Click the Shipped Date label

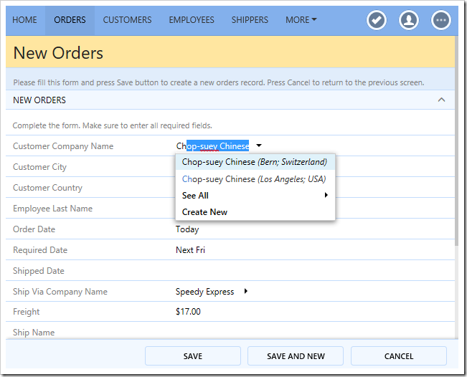click(x=39, y=271)
